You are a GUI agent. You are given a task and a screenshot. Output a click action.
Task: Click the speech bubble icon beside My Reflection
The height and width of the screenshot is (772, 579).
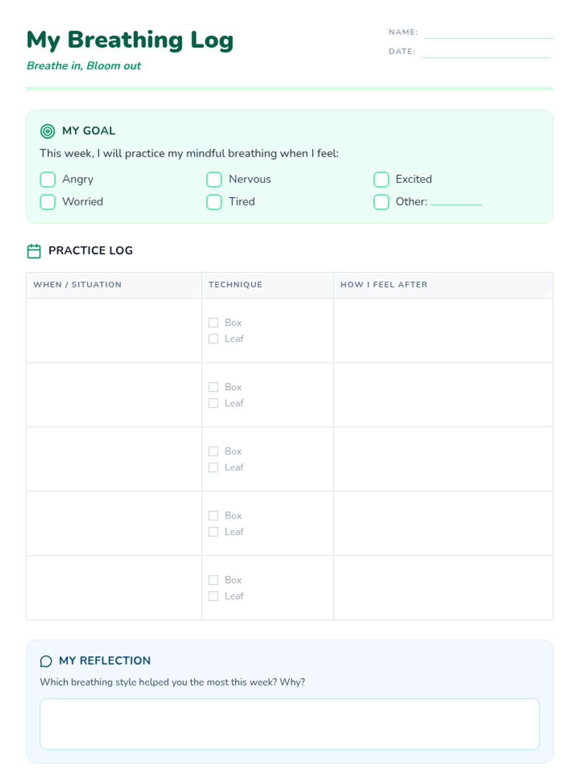point(46,661)
